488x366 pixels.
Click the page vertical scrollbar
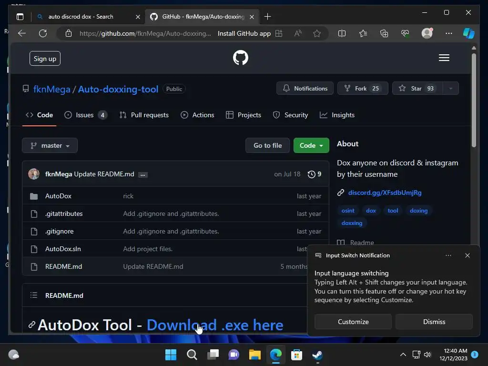tap(474, 100)
